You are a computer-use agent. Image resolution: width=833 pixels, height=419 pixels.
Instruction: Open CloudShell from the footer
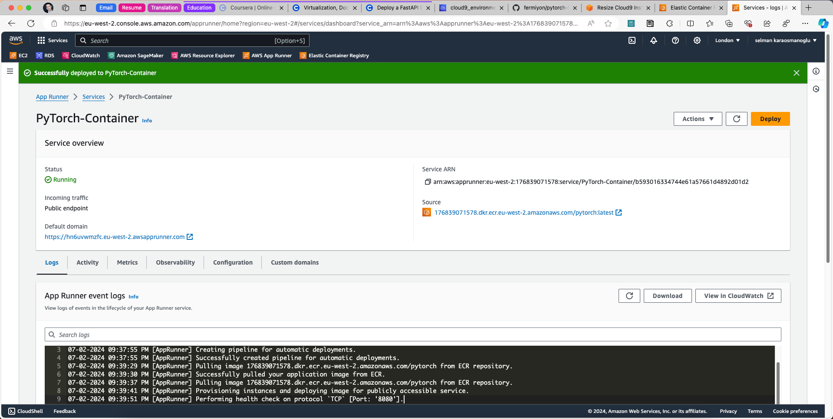26,411
